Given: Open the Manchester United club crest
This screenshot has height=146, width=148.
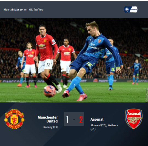Looking at the screenshot, I should coord(14,119).
